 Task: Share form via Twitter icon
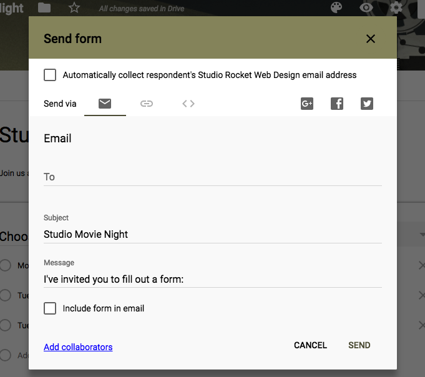367,104
